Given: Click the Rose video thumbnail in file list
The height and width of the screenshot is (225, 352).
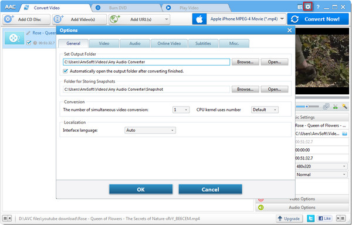Looking at the screenshot, I should tap(14, 38).
